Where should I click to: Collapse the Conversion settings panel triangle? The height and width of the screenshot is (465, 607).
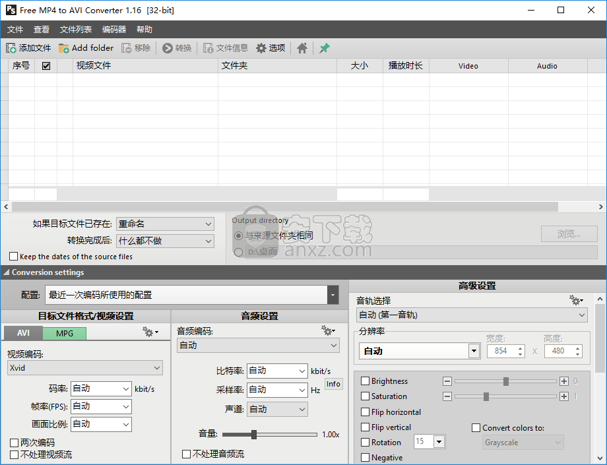coord(6,272)
